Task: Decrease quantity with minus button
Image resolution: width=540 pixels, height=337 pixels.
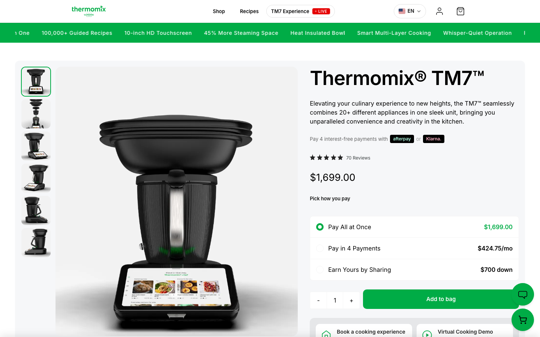Action: click(x=318, y=300)
